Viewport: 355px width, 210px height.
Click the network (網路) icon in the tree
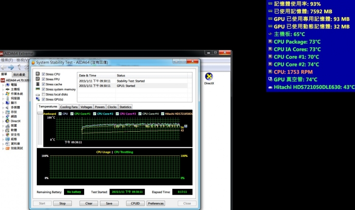(x=7, y=116)
